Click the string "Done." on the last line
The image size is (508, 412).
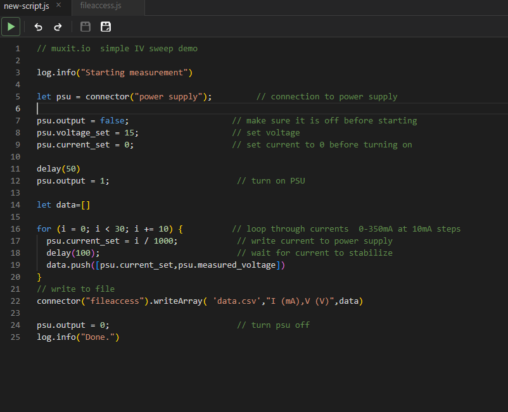click(98, 337)
